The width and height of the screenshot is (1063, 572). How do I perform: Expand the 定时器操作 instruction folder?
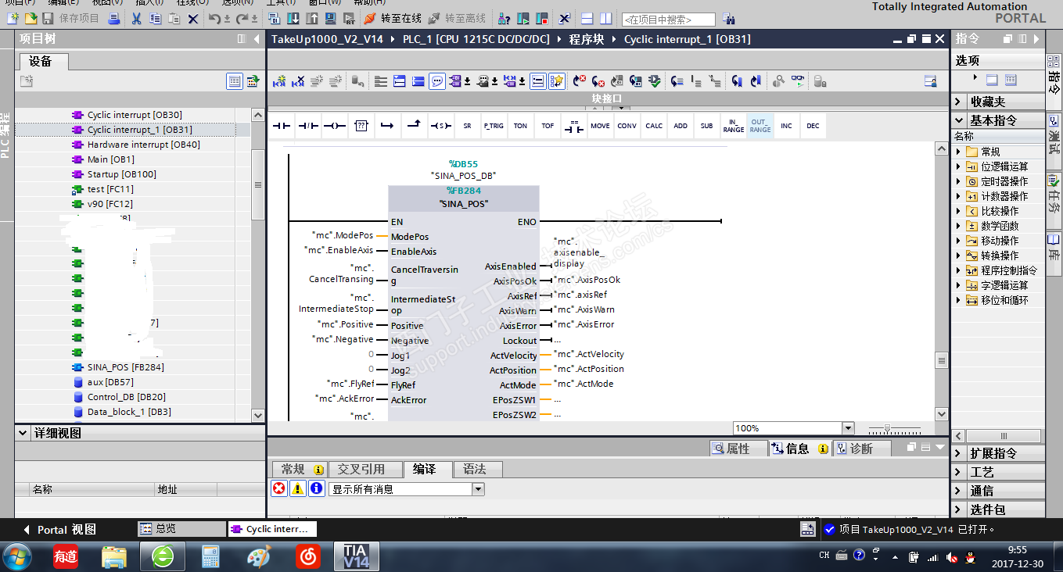click(x=959, y=181)
